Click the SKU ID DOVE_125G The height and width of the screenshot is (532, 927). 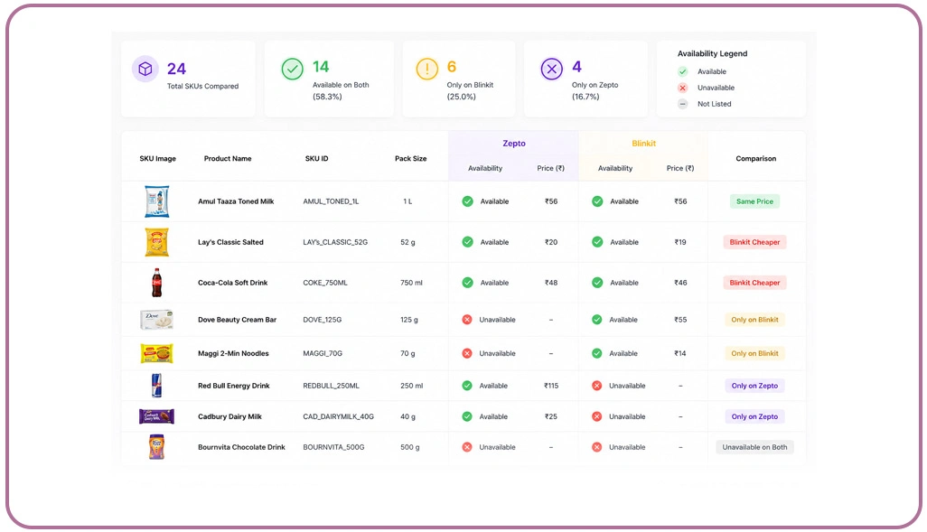[323, 319]
